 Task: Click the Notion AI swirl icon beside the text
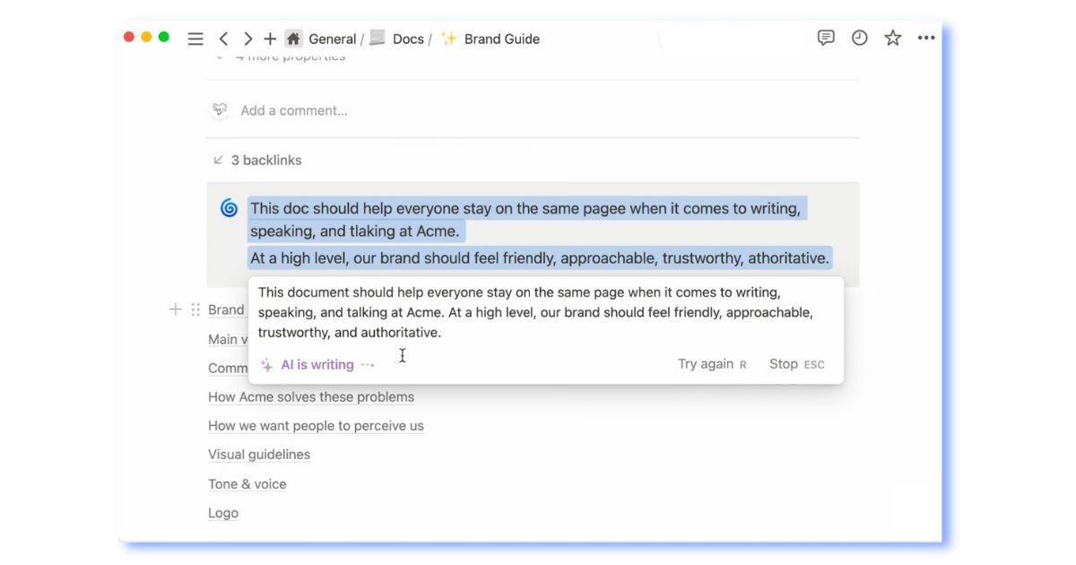[228, 207]
